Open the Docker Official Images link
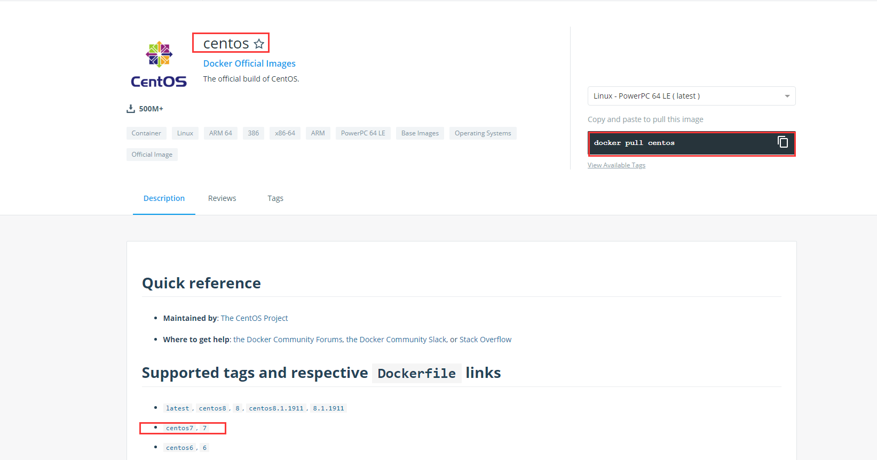This screenshot has width=877, height=460. pos(249,63)
